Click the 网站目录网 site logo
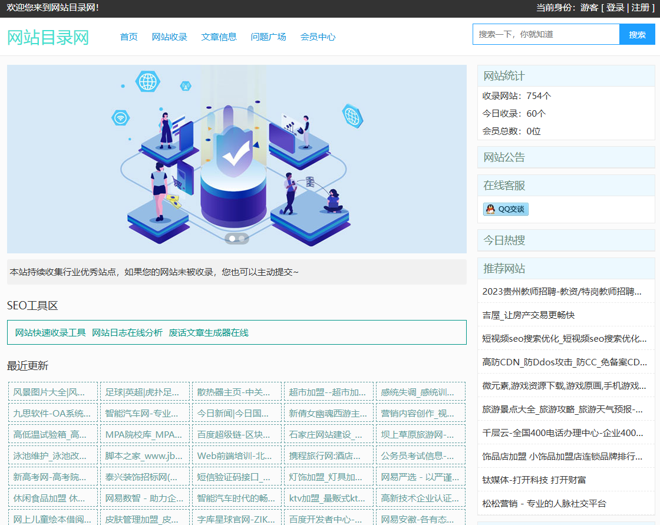Viewport: 660px width, 525px height. coord(48,37)
